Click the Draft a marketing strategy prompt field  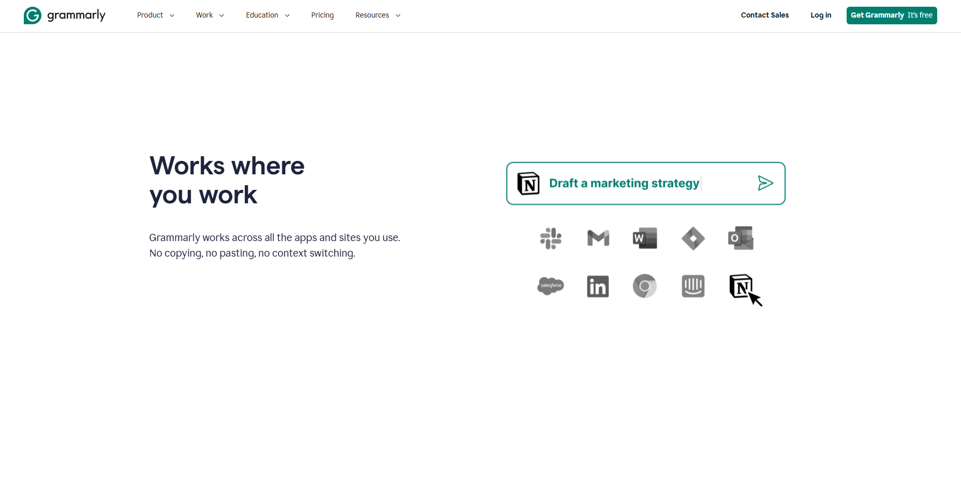pos(646,184)
